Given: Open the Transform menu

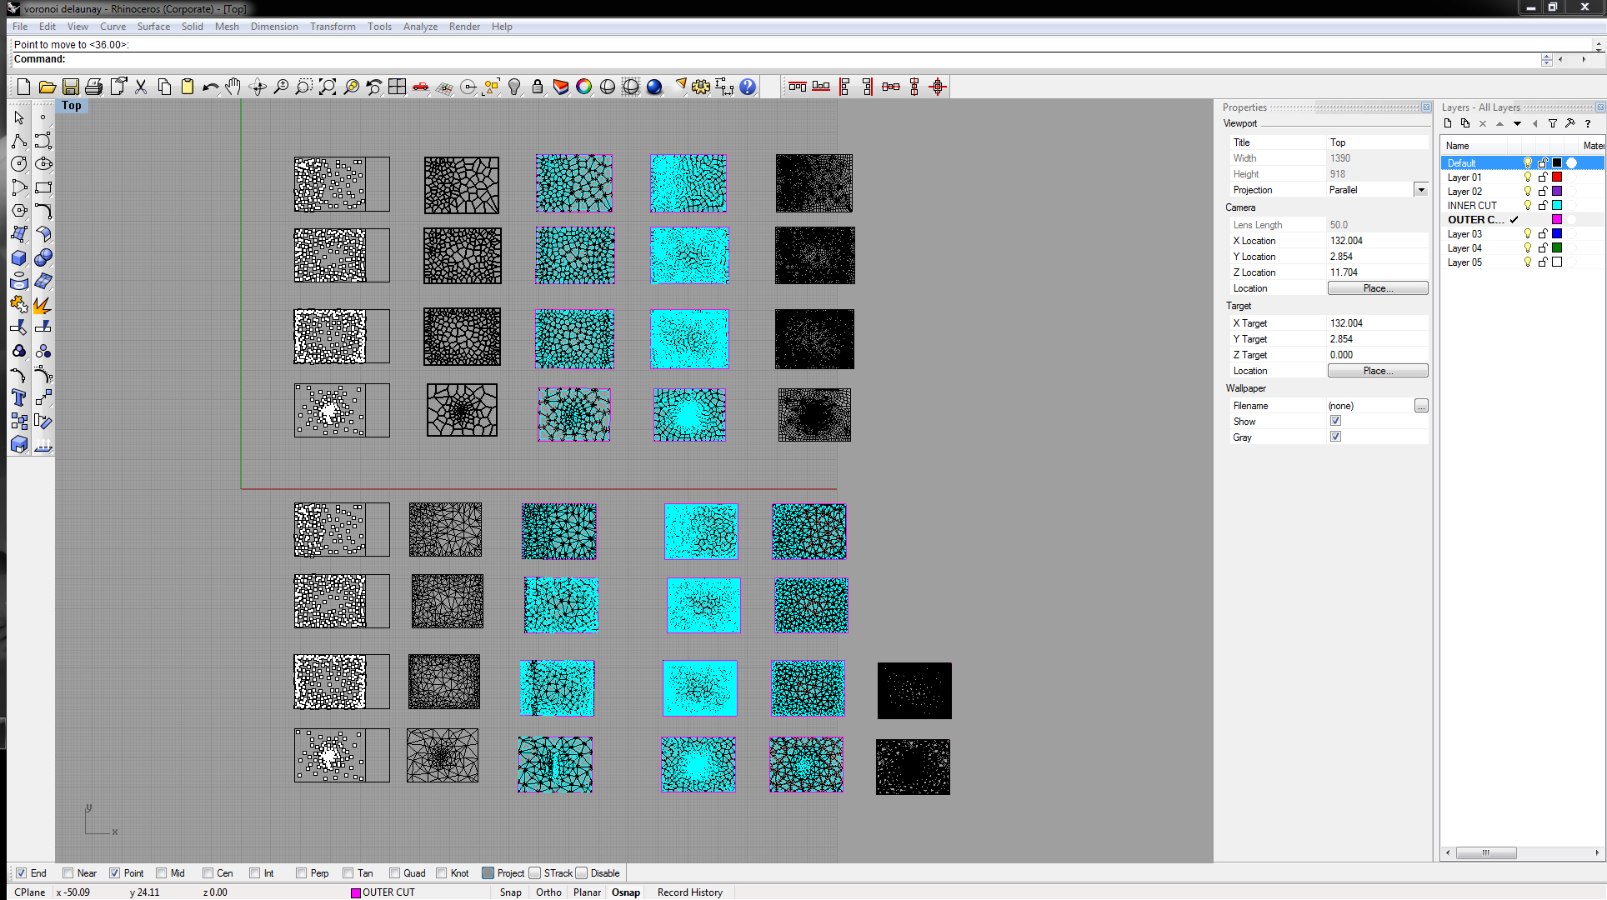Looking at the screenshot, I should coord(333,27).
